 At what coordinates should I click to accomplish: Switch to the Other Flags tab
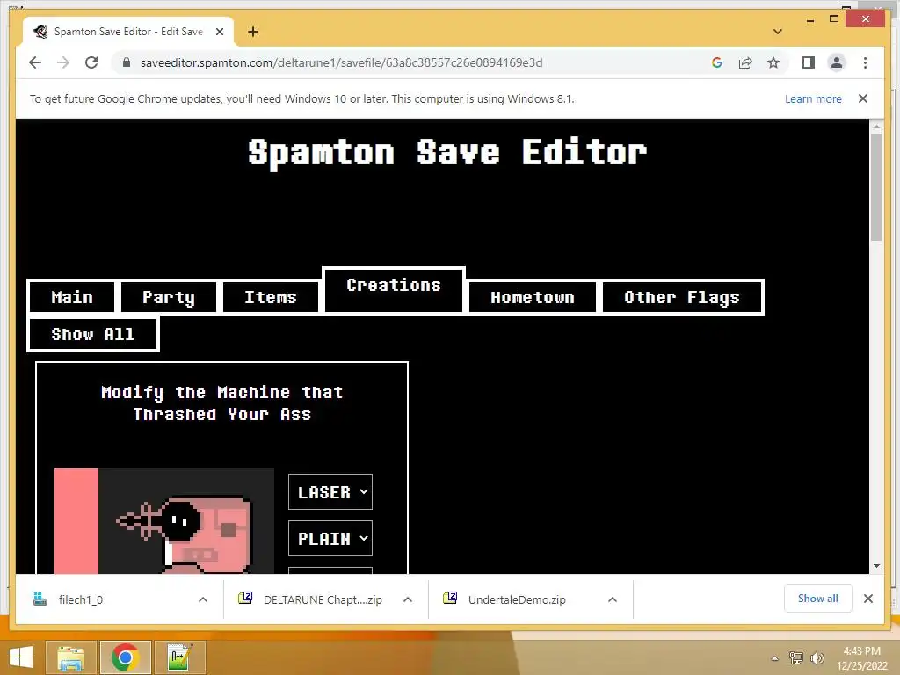pyautogui.click(x=682, y=297)
